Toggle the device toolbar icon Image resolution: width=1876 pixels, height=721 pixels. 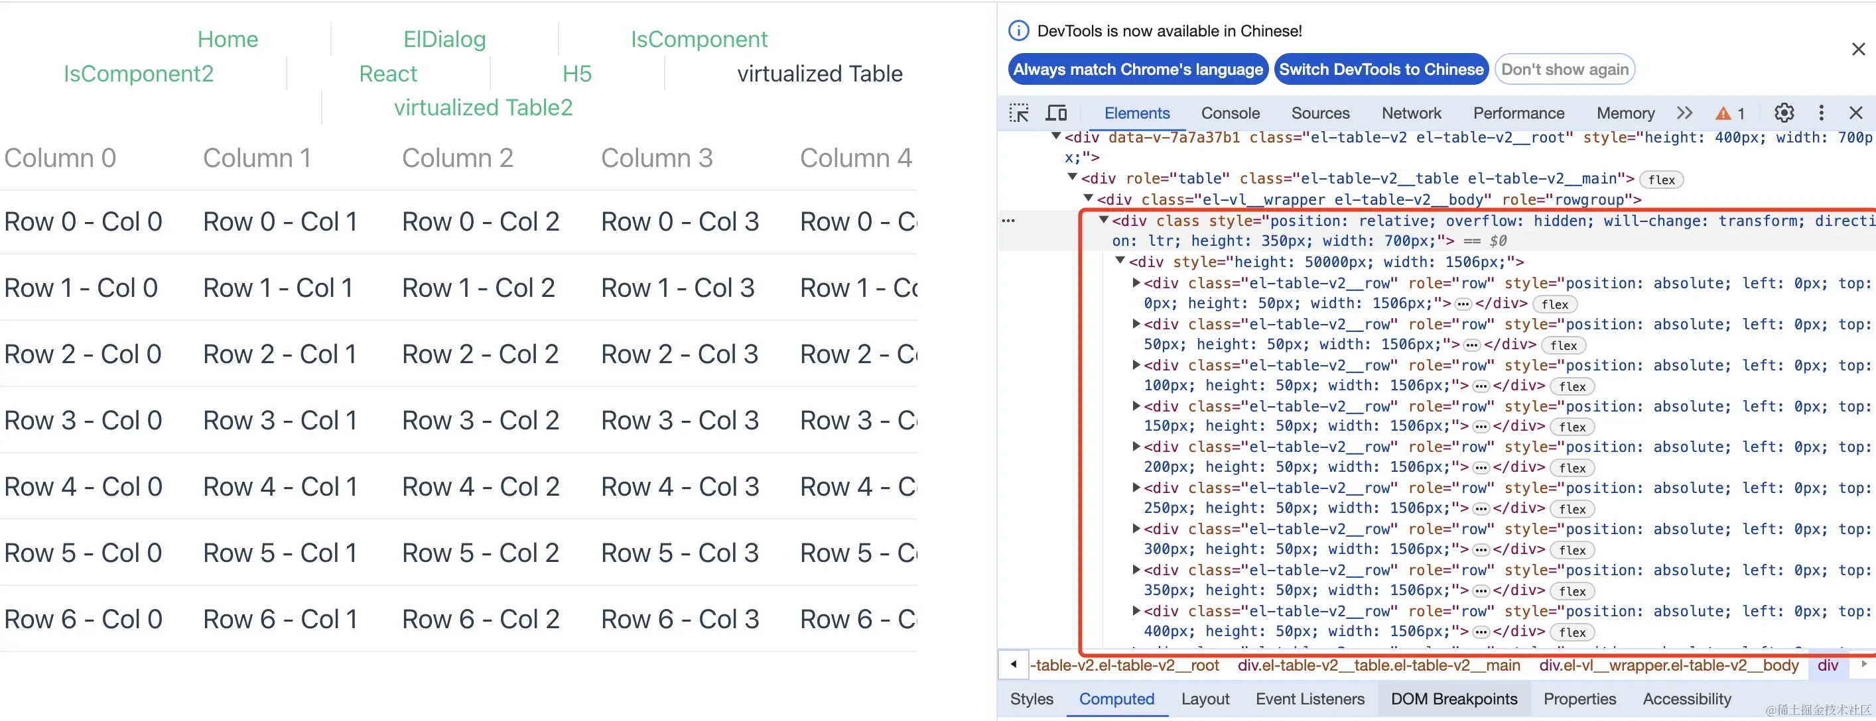click(1056, 113)
